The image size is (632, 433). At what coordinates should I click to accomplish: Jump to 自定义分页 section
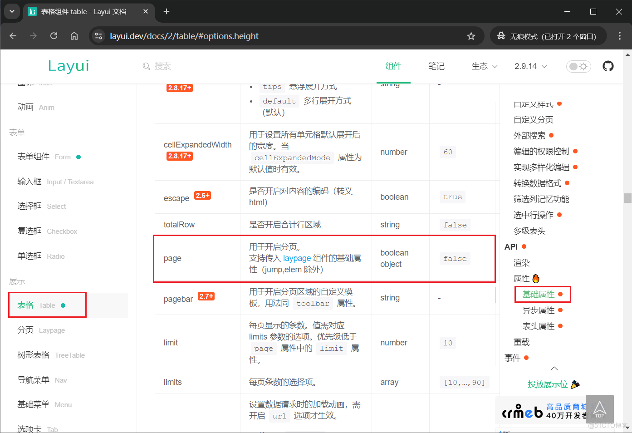pos(533,120)
